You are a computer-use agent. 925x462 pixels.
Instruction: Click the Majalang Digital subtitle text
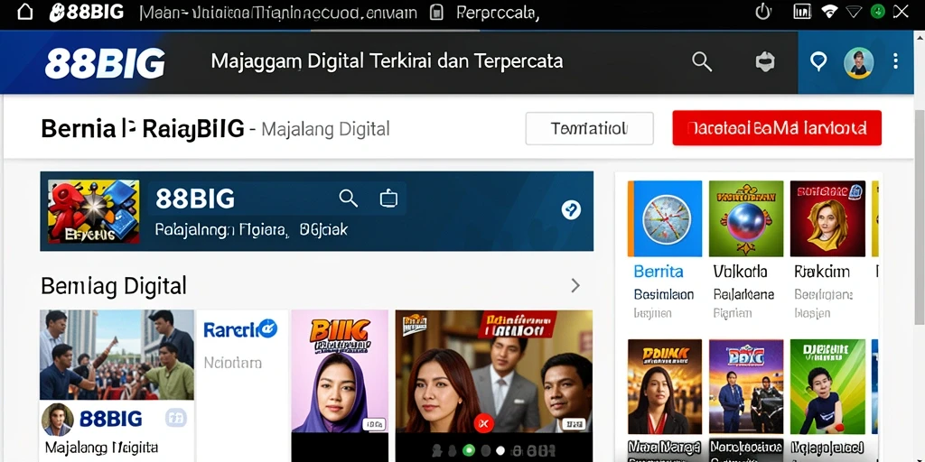pyautogui.click(x=325, y=129)
